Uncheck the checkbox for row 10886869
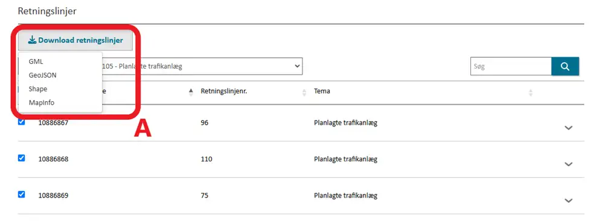Viewport: 599px width, 221px height. pos(21,195)
